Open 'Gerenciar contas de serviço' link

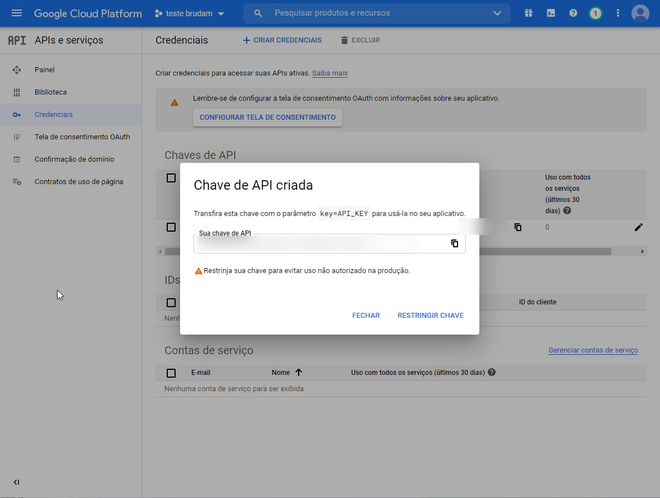[593, 350]
